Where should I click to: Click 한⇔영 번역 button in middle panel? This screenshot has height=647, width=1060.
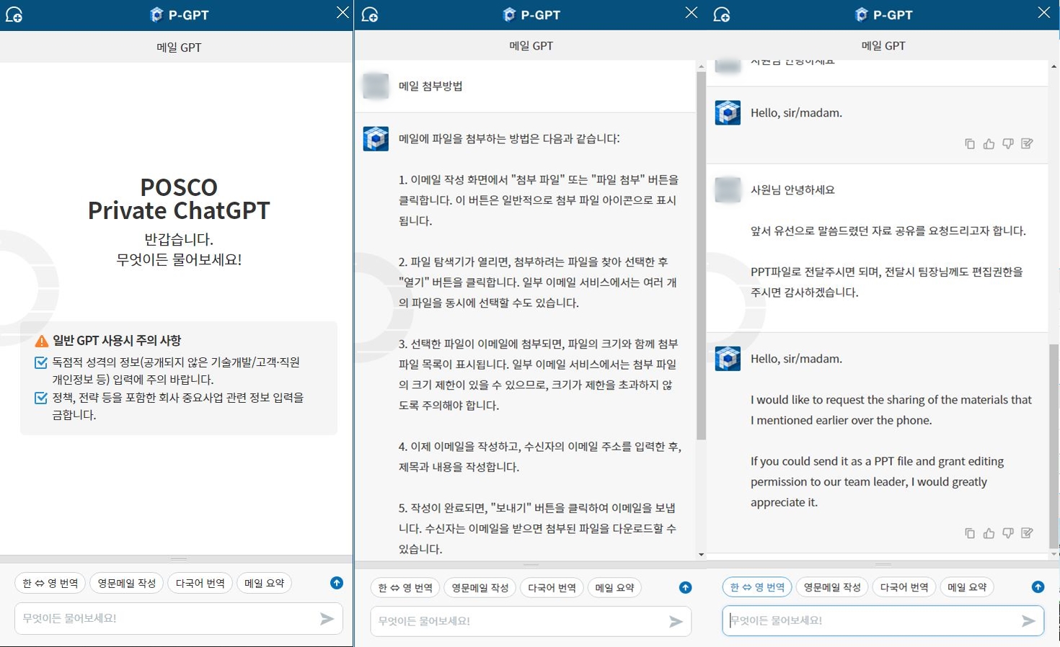pos(405,587)
